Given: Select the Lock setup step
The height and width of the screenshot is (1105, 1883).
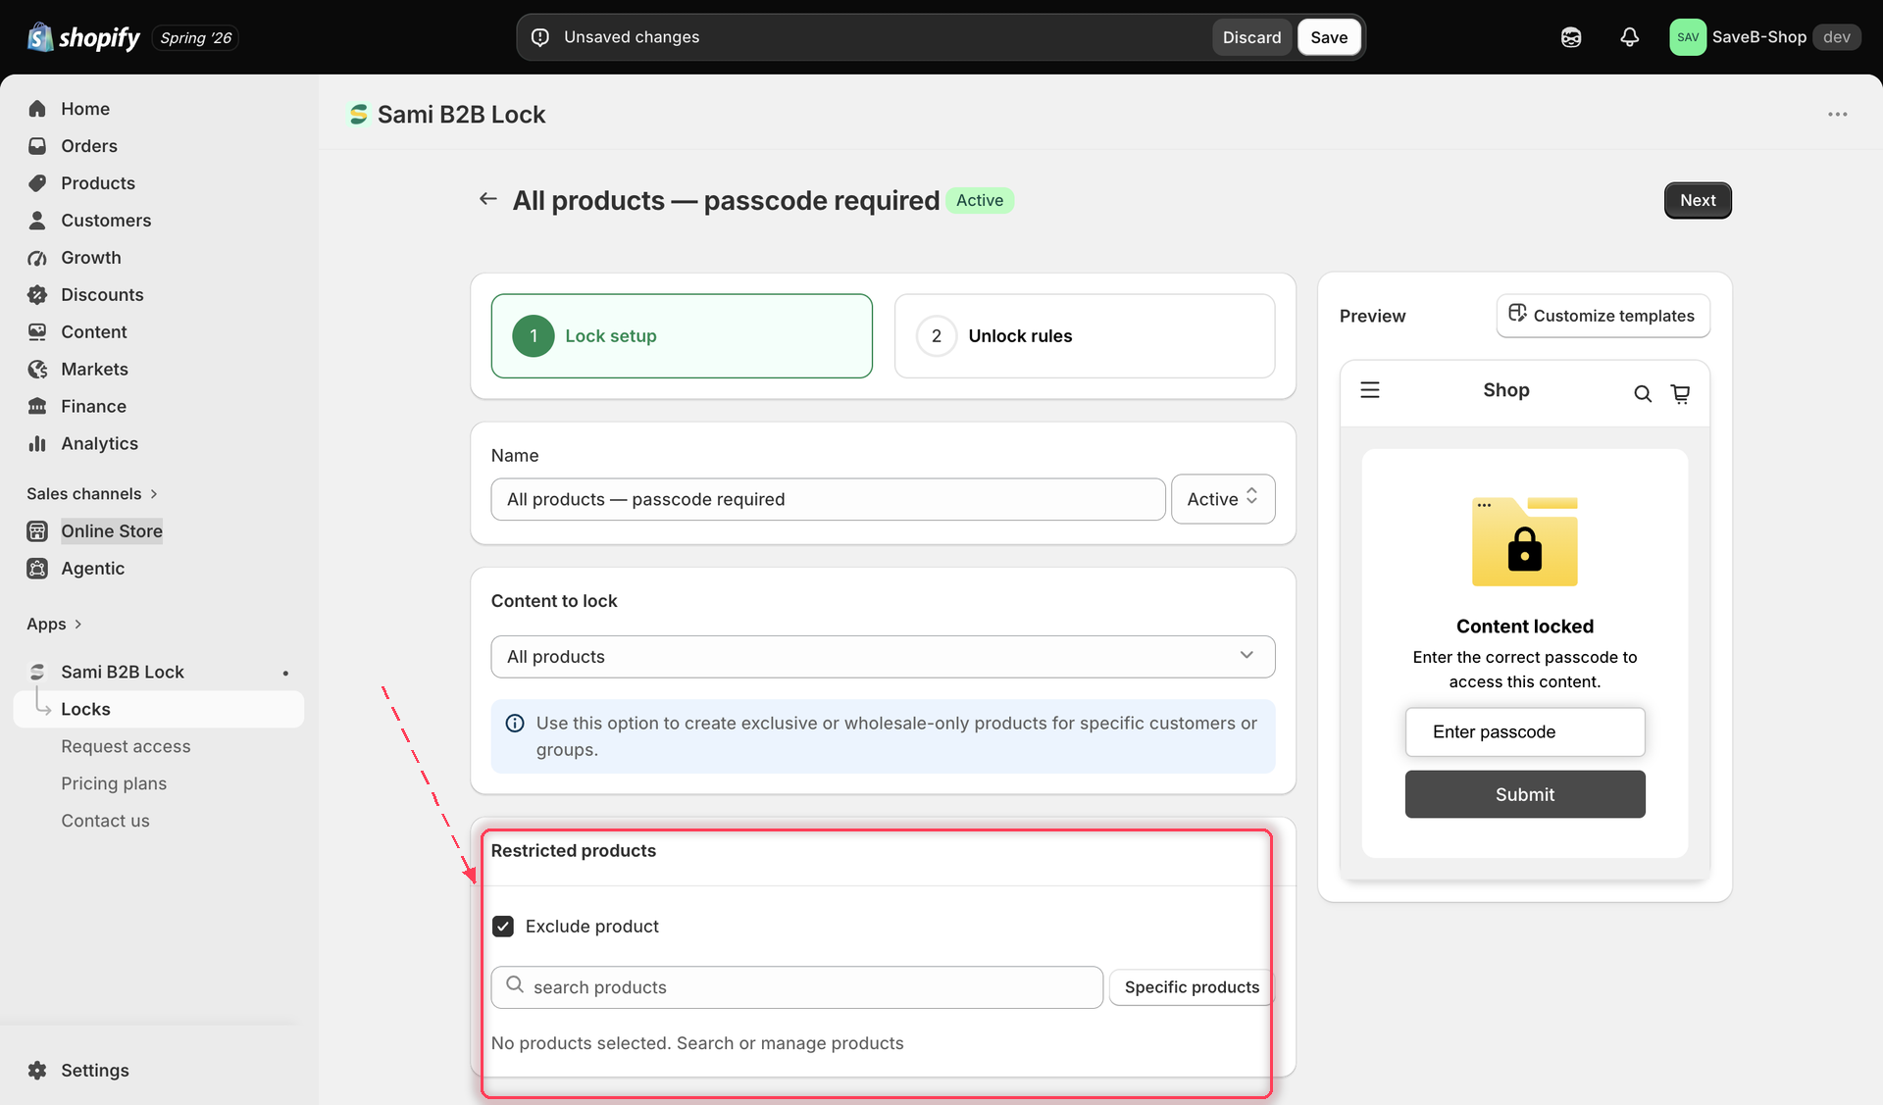Looking at the screenshot, I should (x=682, y=336).
